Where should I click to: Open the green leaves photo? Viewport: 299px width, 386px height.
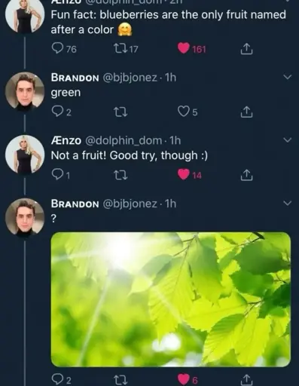click(171, 299)
